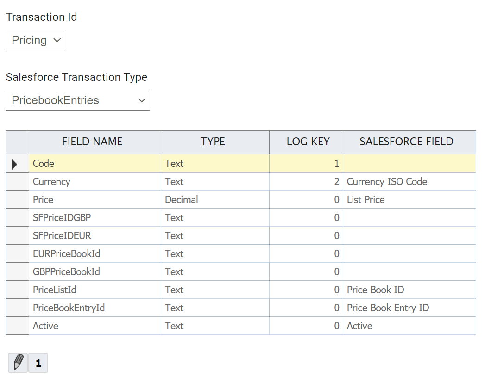Screen dimensions: 485x382
Task: Open the Transaction Id dropdown
Action: point(35,40)
